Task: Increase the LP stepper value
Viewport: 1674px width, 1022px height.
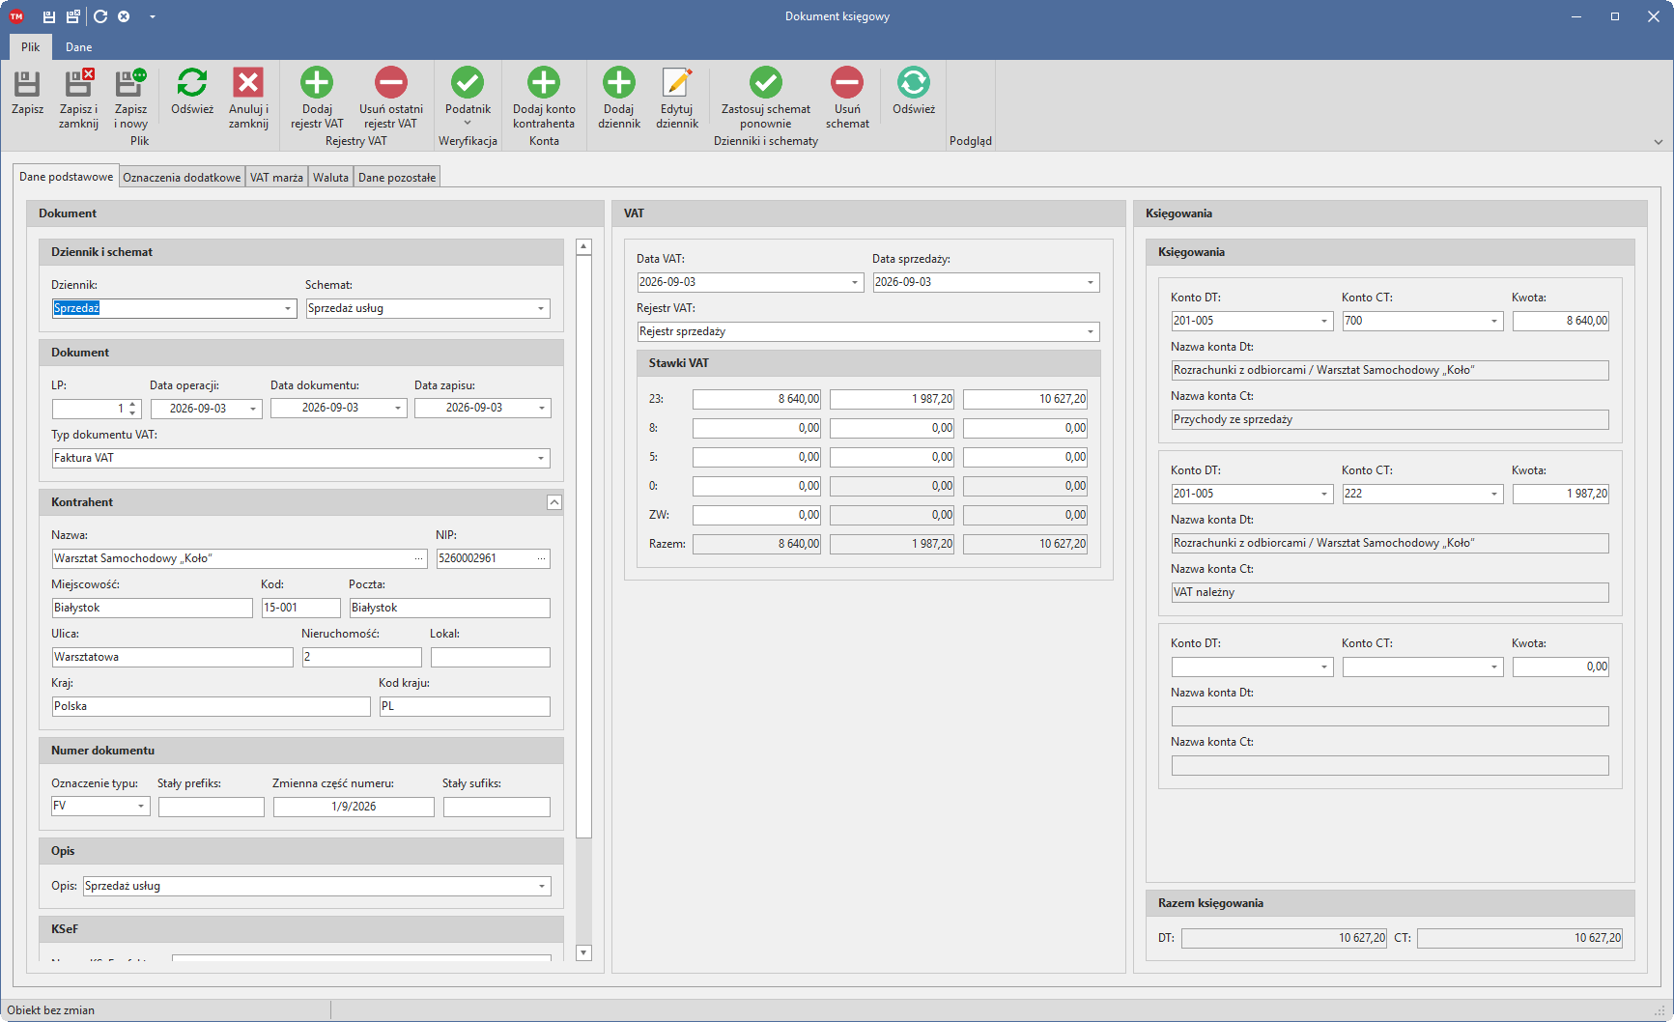Action: (x=133, y=404)
